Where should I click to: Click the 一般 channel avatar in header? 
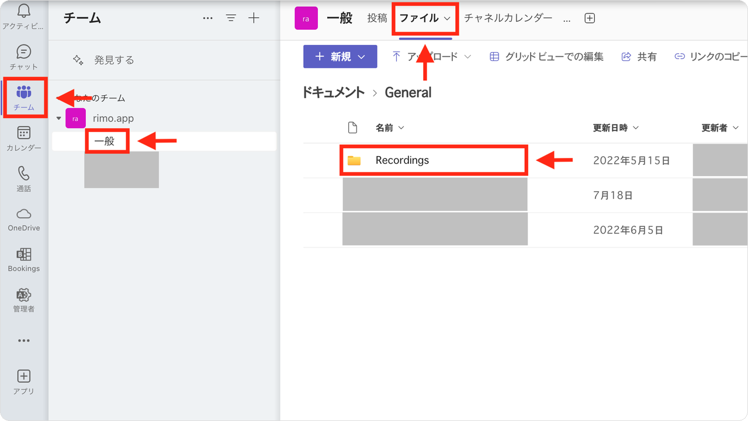pos(306,18)
